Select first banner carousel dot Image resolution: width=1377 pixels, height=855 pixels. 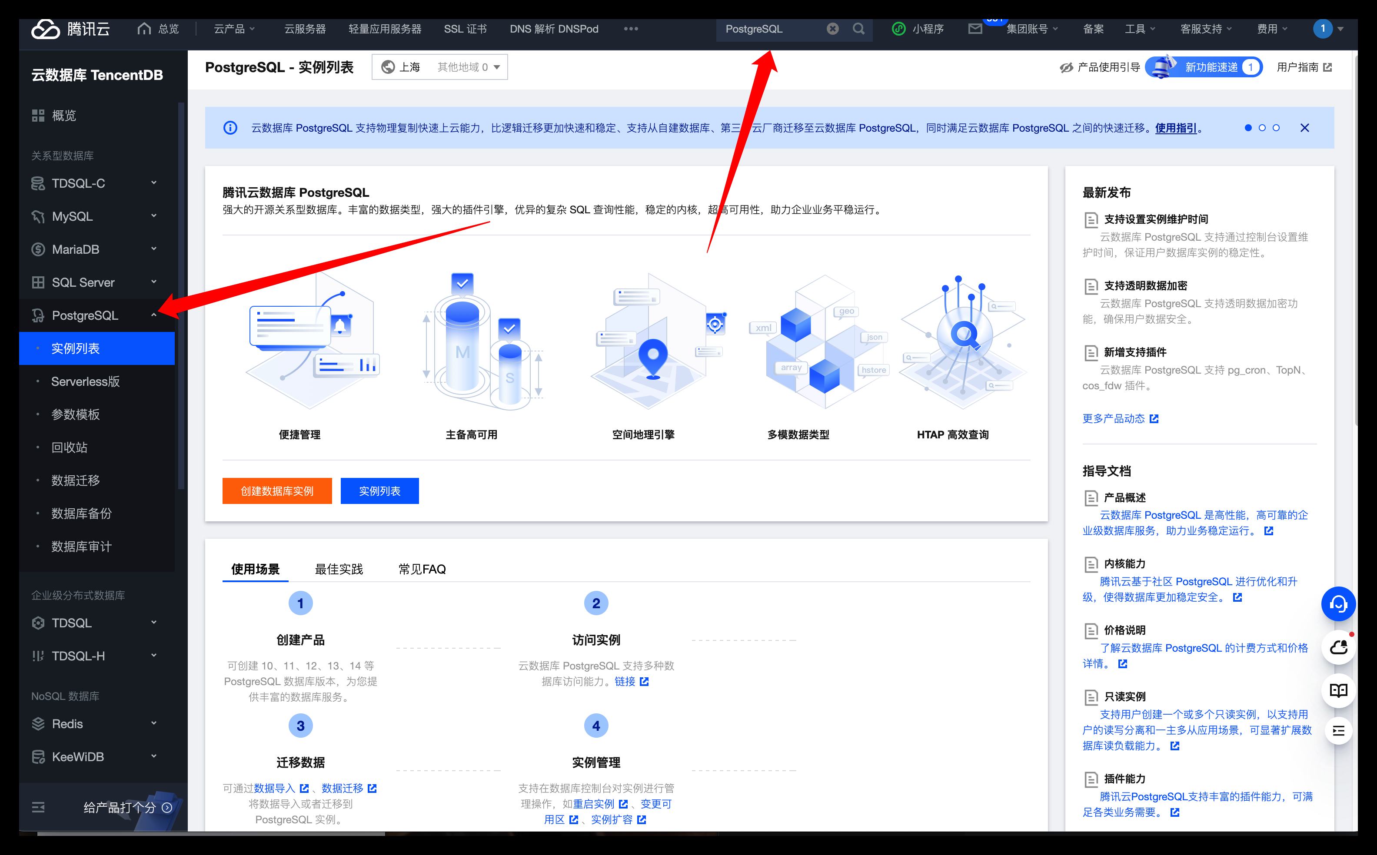pyautogui.click(x=1248, y=128)
